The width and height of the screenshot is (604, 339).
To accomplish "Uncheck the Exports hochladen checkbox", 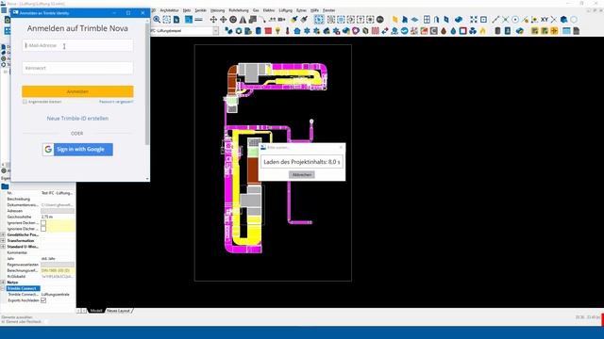I will click(43, 300).
